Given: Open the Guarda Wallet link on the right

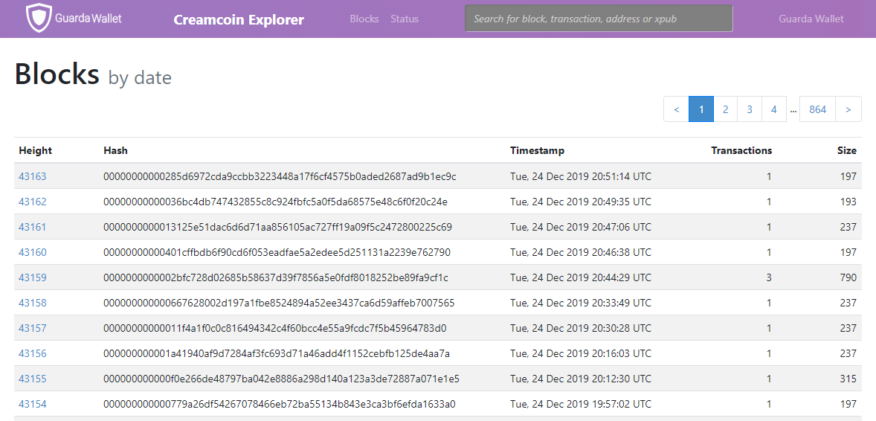Looking at the screenshot, I should click(x=811, y=19).
